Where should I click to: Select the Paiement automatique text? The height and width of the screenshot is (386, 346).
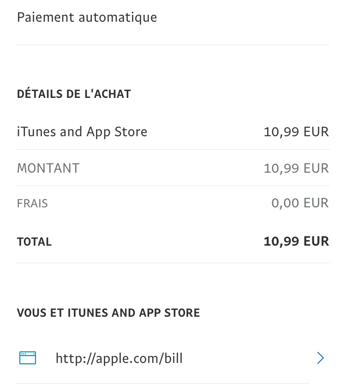(87, 18)
